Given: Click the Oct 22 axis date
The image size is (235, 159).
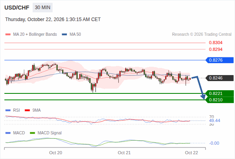Looking at the screenshot, I should point(192,153).
